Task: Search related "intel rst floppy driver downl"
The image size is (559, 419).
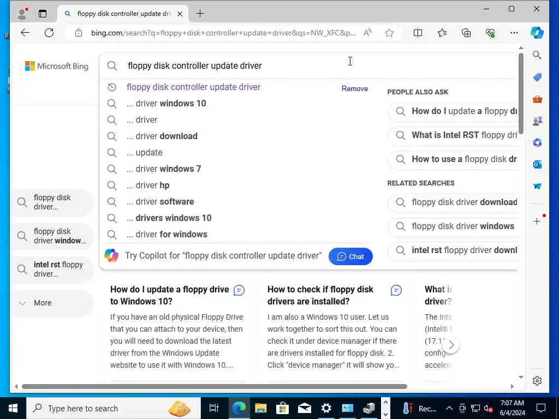Action: pos(453,250)
